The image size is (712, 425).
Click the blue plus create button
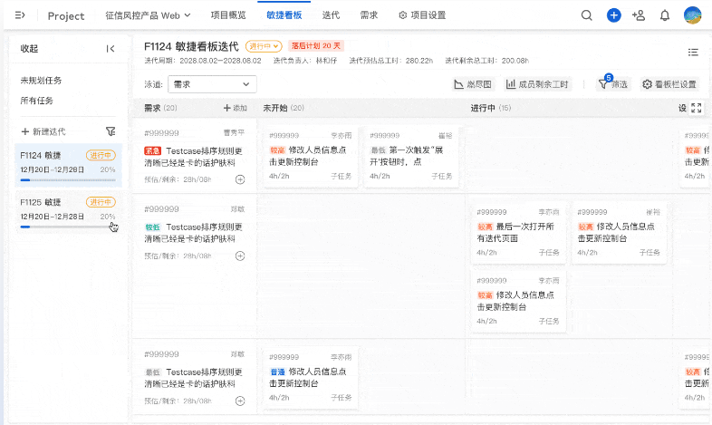pyautogui.click(x=613, y=15)
